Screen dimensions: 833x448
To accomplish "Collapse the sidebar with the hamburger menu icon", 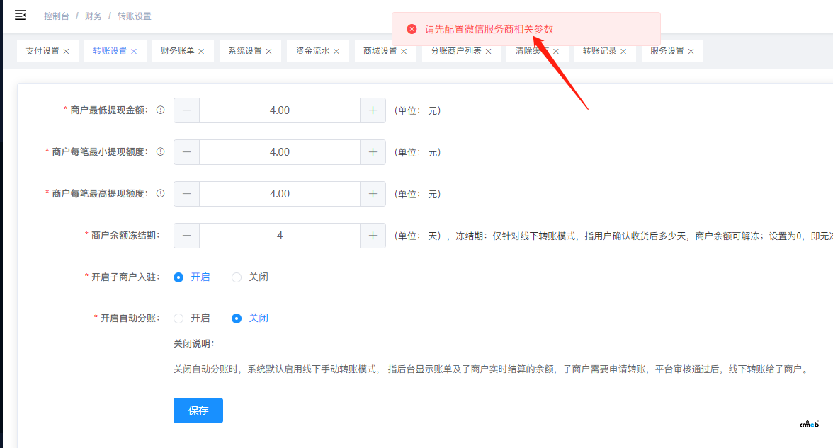I will [21, 15].
